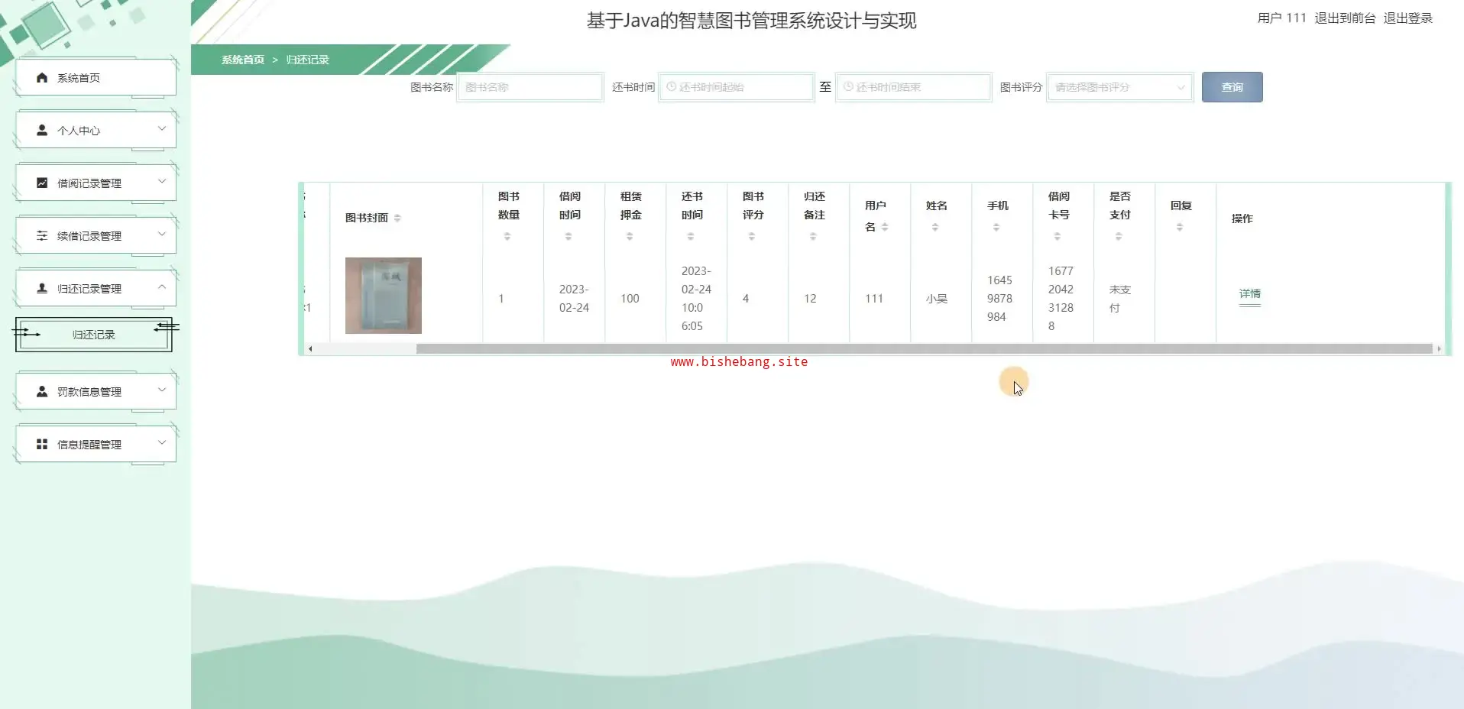The width and height of the screenshot is (1464, 709).
Task: Click the right arrow of the table scrollbar
Action: (1439, 349)
